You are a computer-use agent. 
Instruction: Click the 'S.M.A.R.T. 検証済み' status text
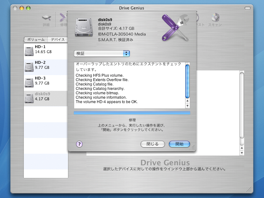point(116,40)
